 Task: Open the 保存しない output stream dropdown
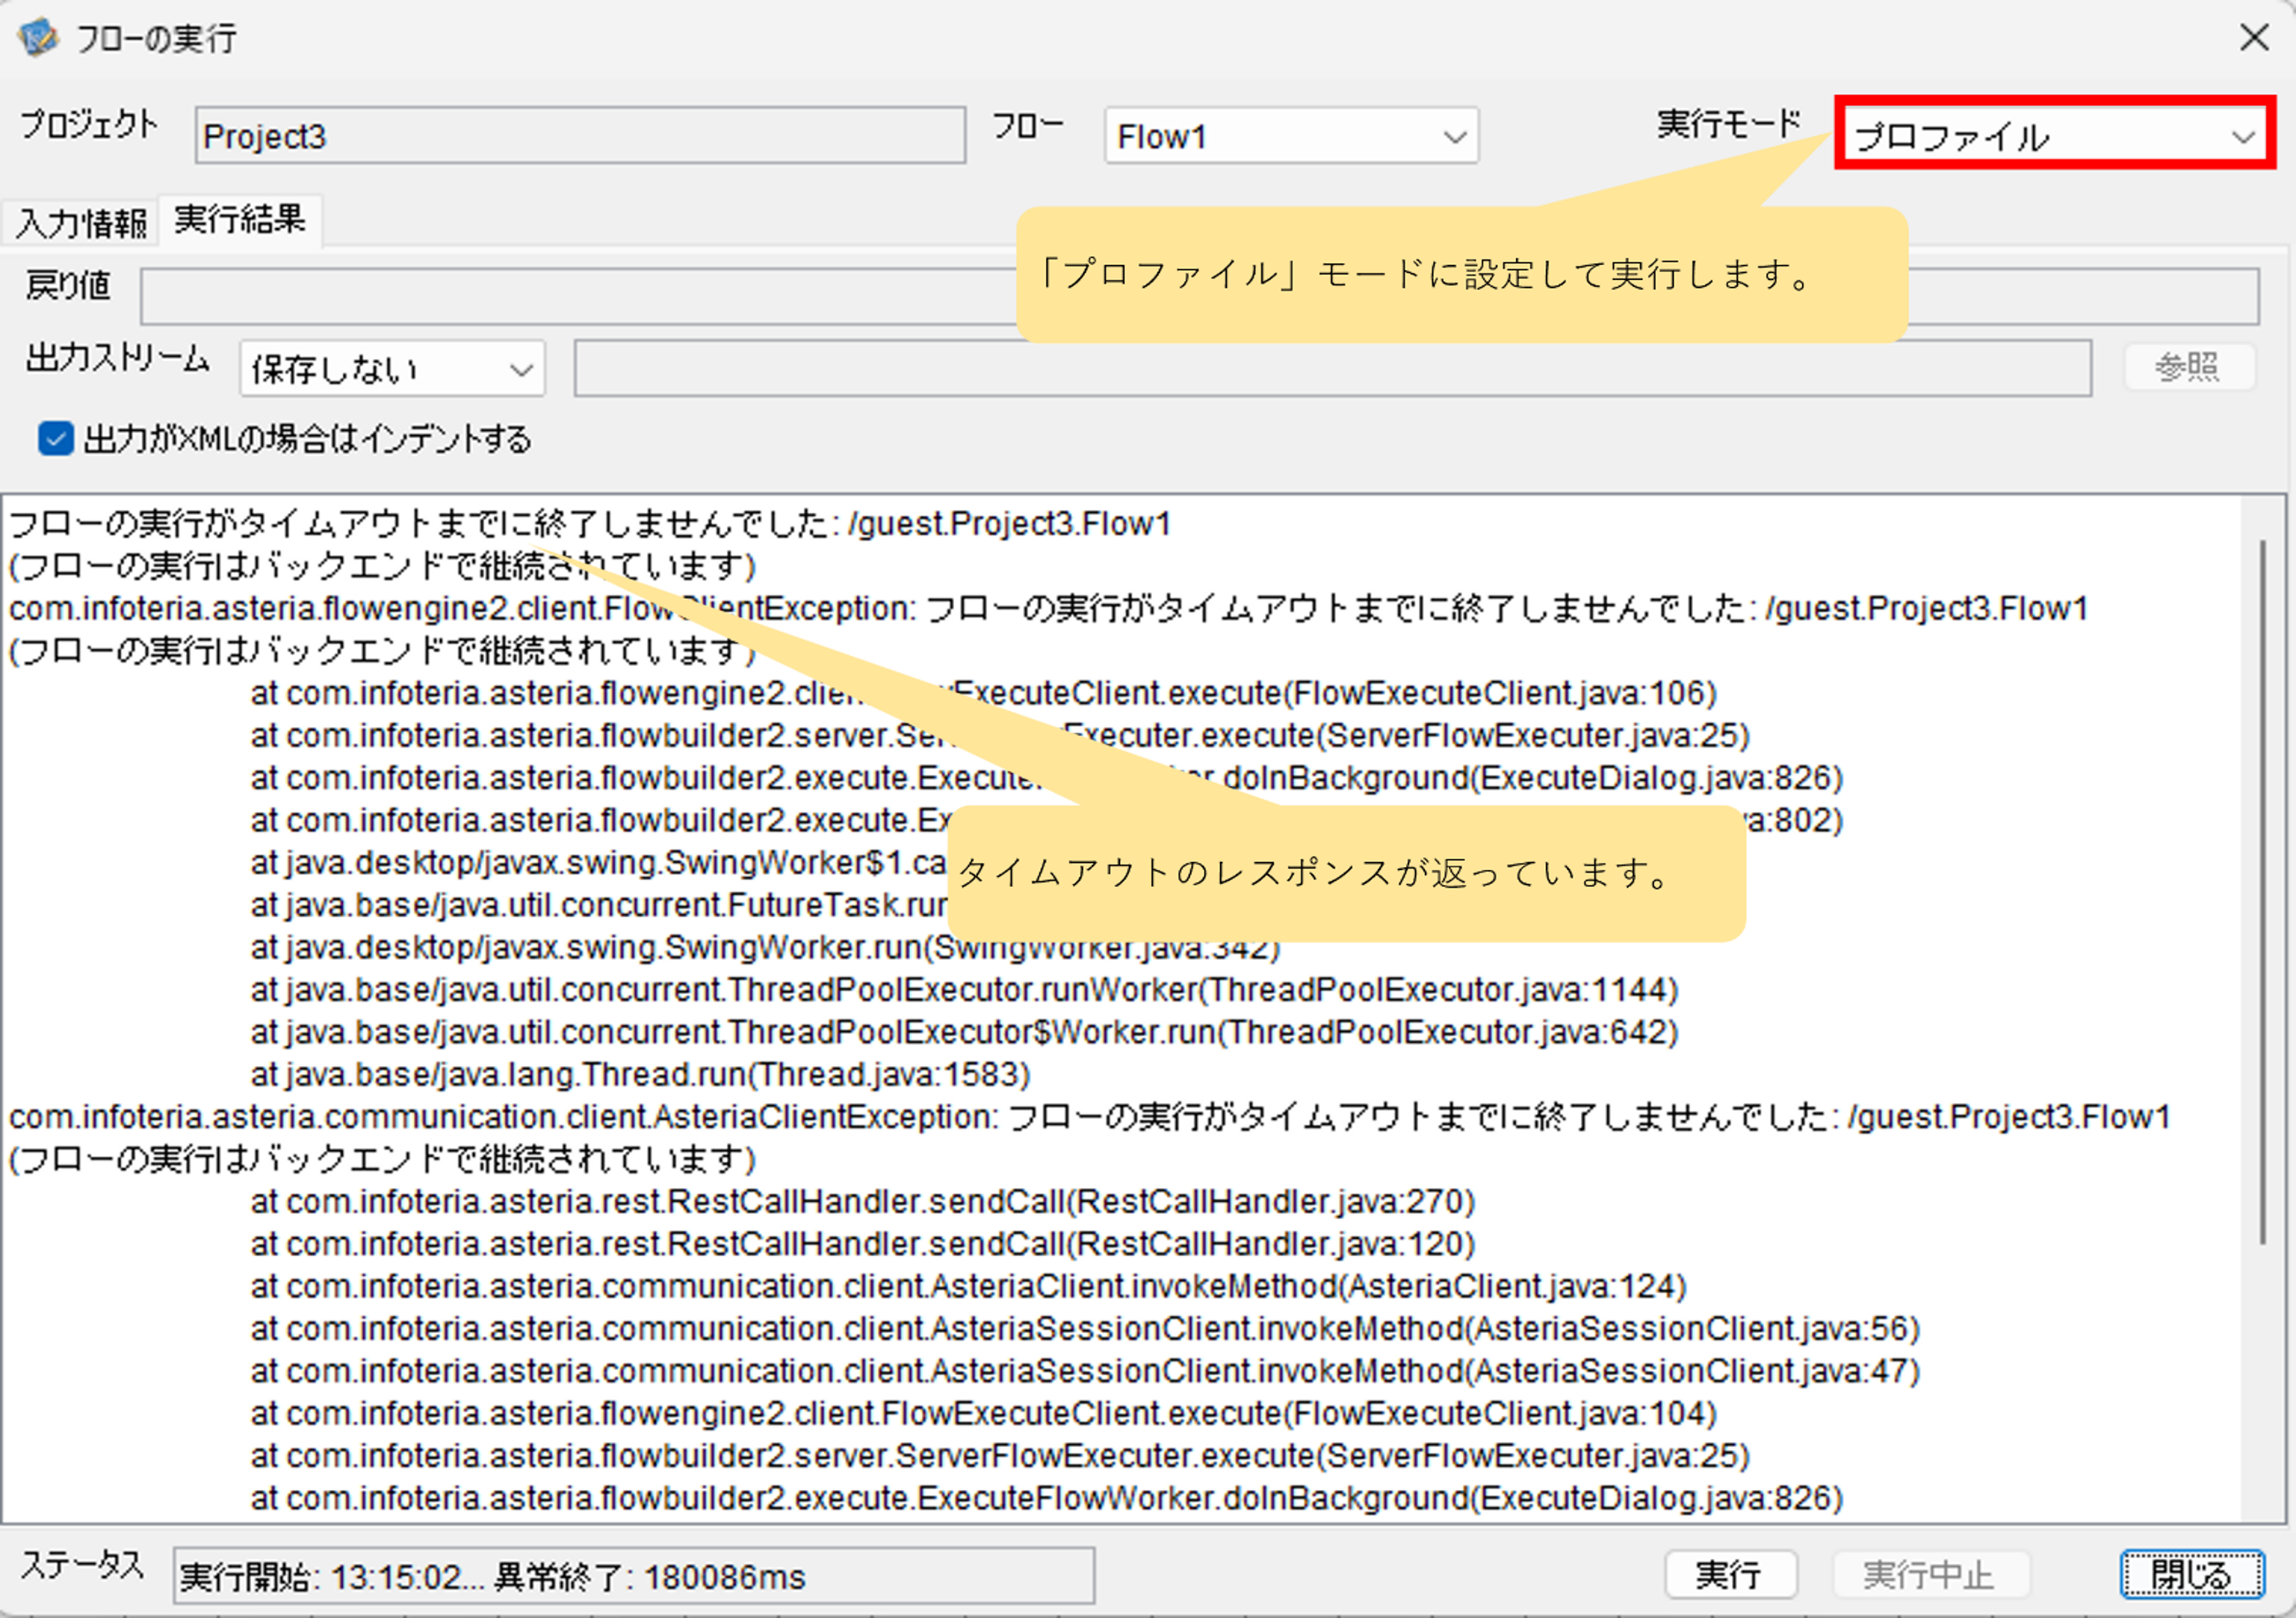click(x=391, y=369)
